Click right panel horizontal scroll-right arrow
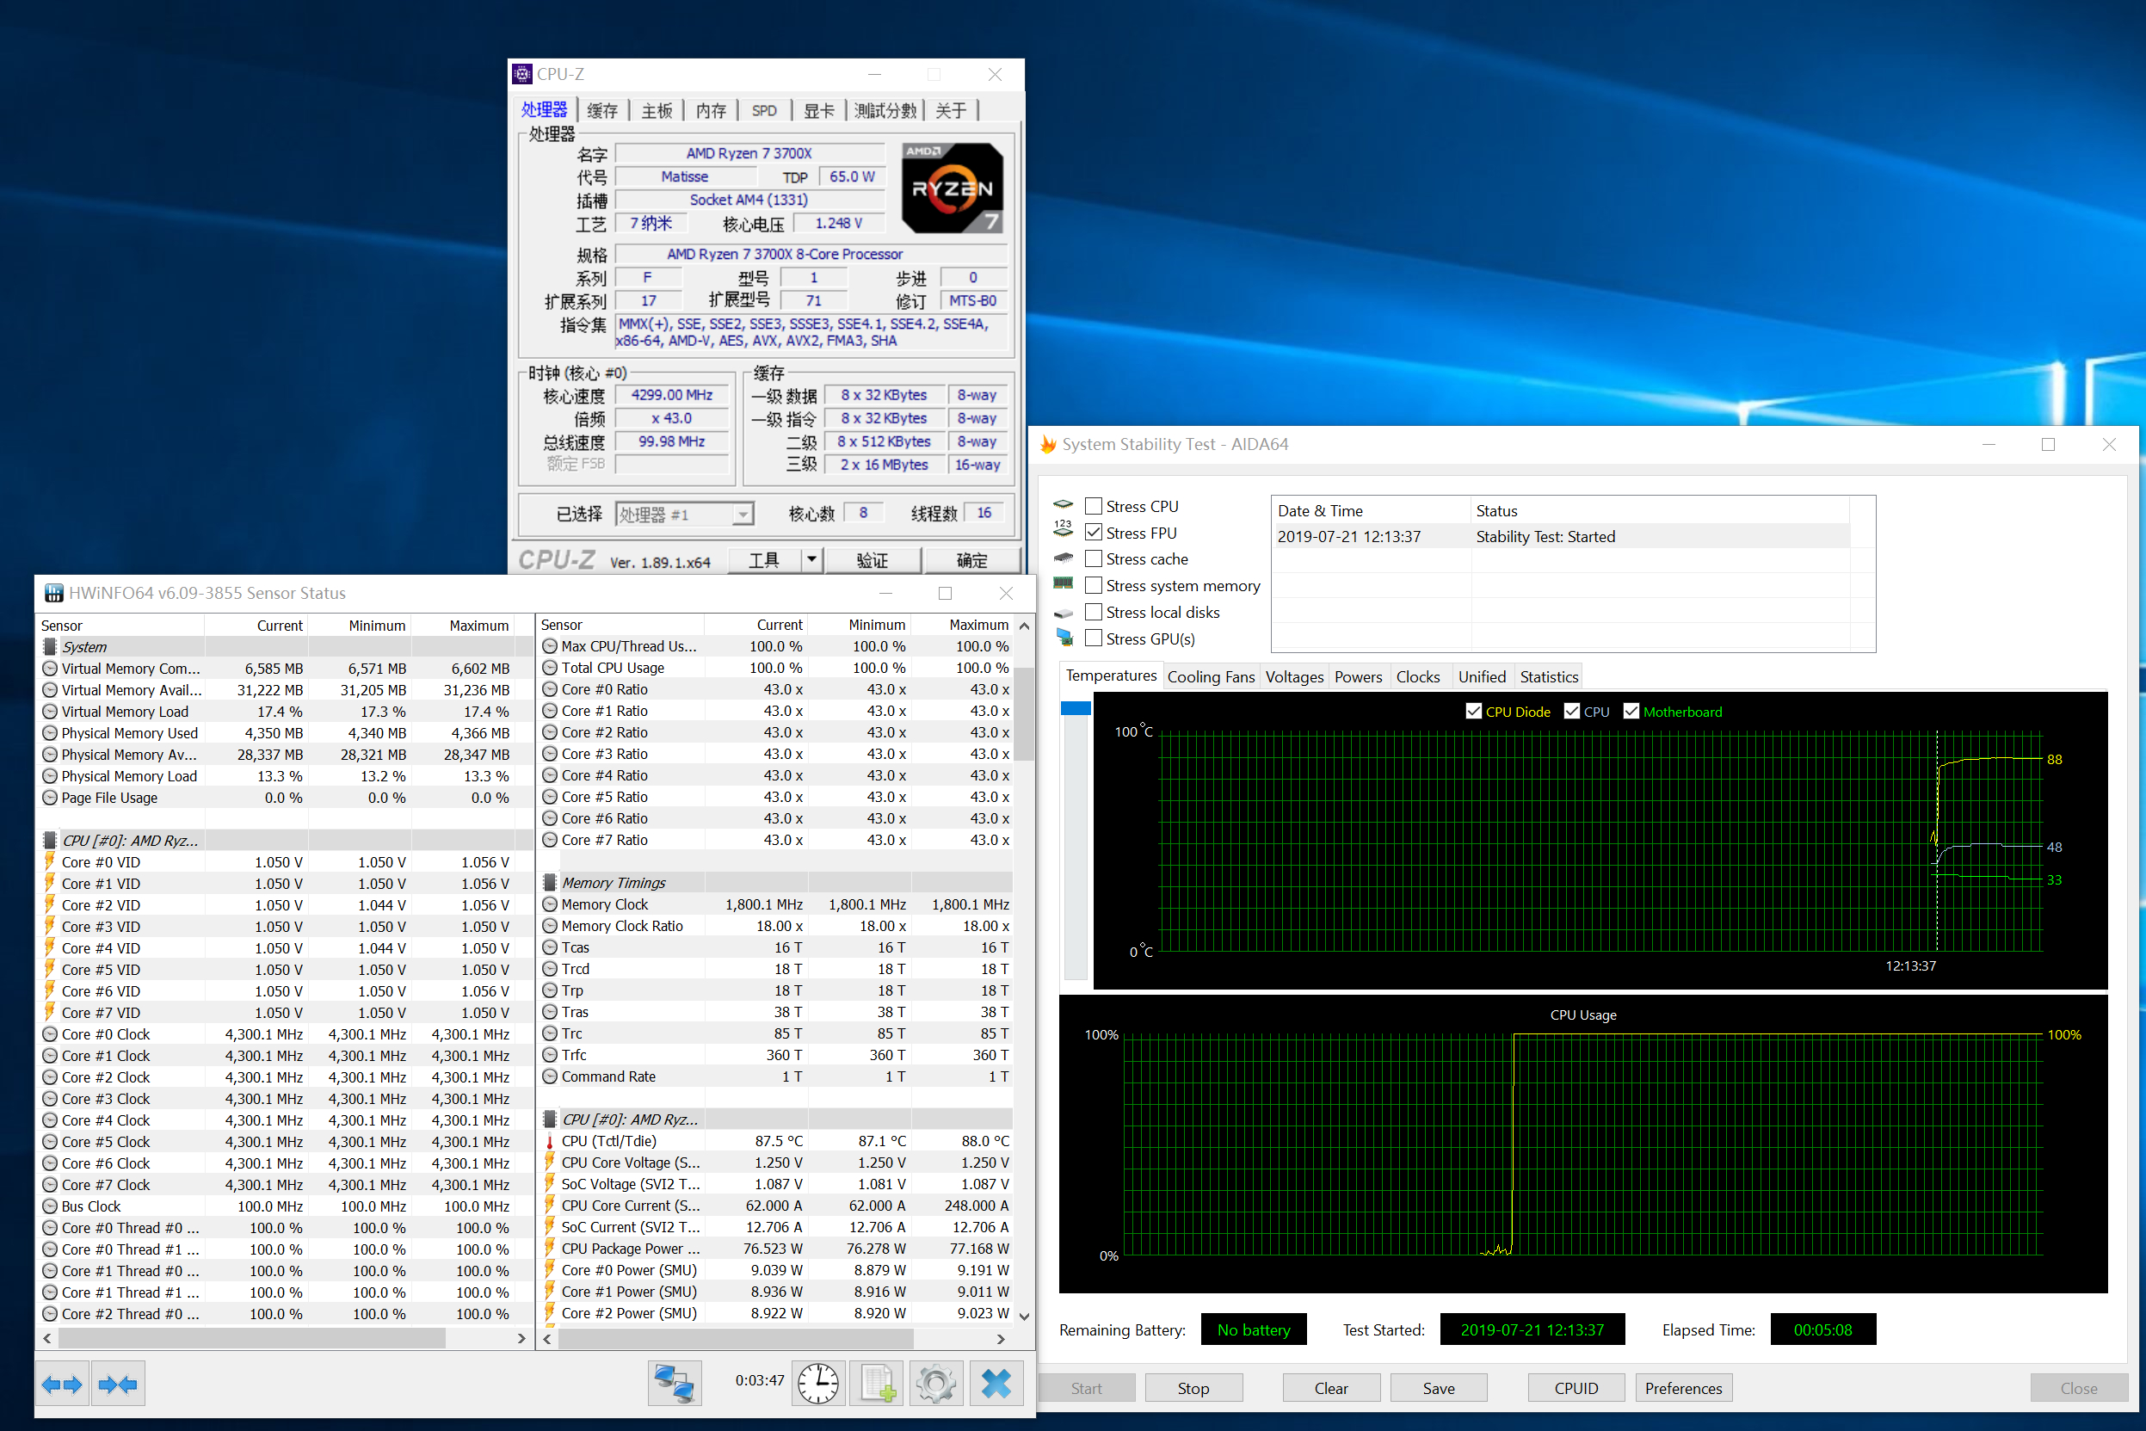The image size is (2146, 1431). click(x=1001, y=1339)
